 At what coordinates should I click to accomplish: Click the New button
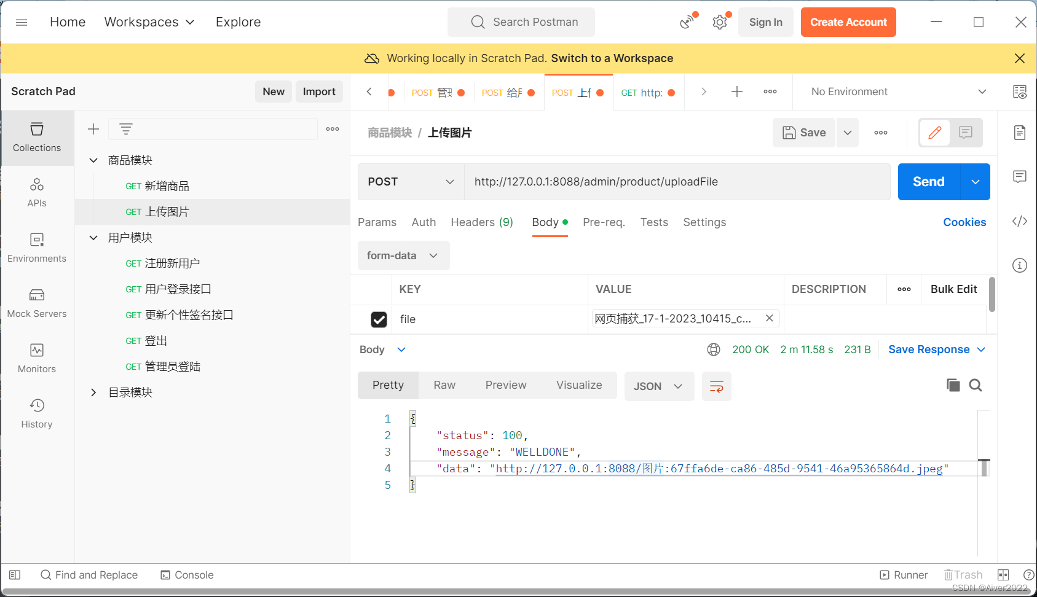click(x=274, y=92)
